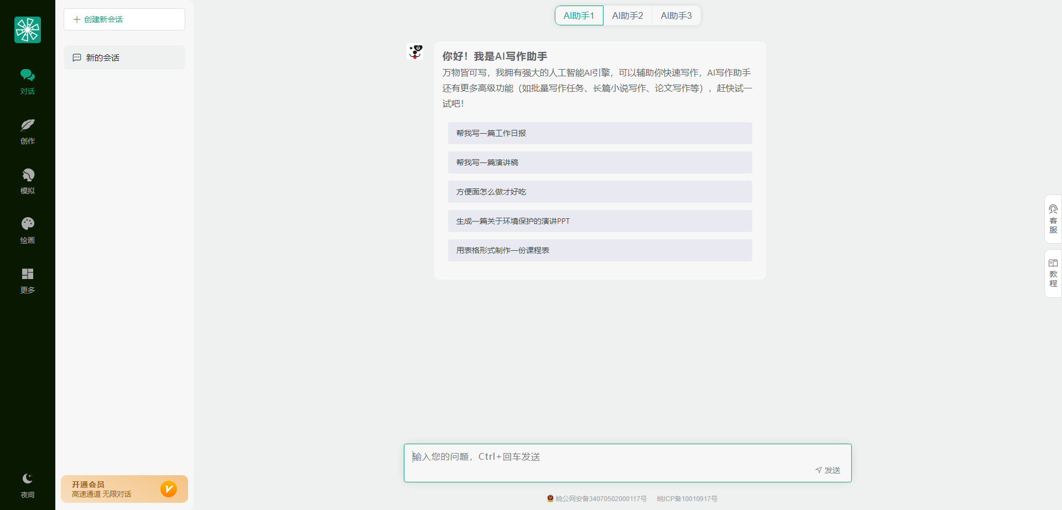Switch to the AI助手3 tab

676,15
